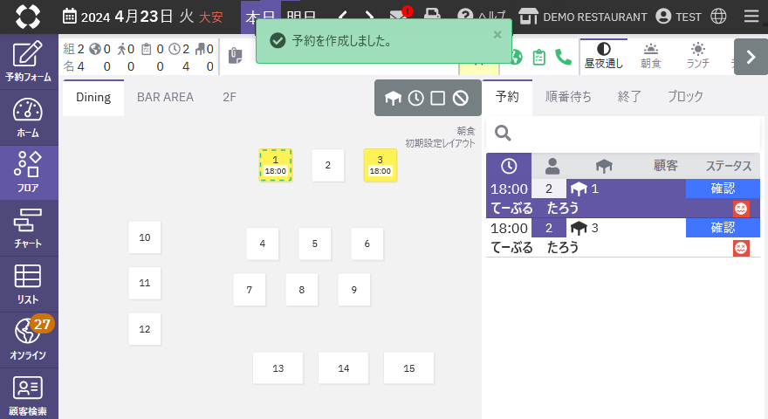768x419 pixels.
Task: Expand meal periods with right chevron
Action: [751, 57]
